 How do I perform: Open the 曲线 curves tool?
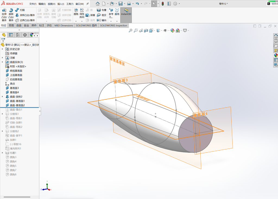[x=117, y=12]
